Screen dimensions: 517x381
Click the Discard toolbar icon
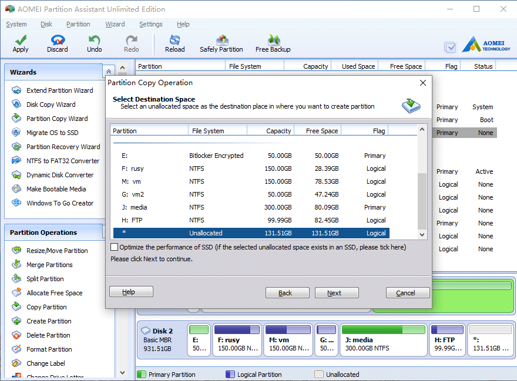[x=58, y=40]
